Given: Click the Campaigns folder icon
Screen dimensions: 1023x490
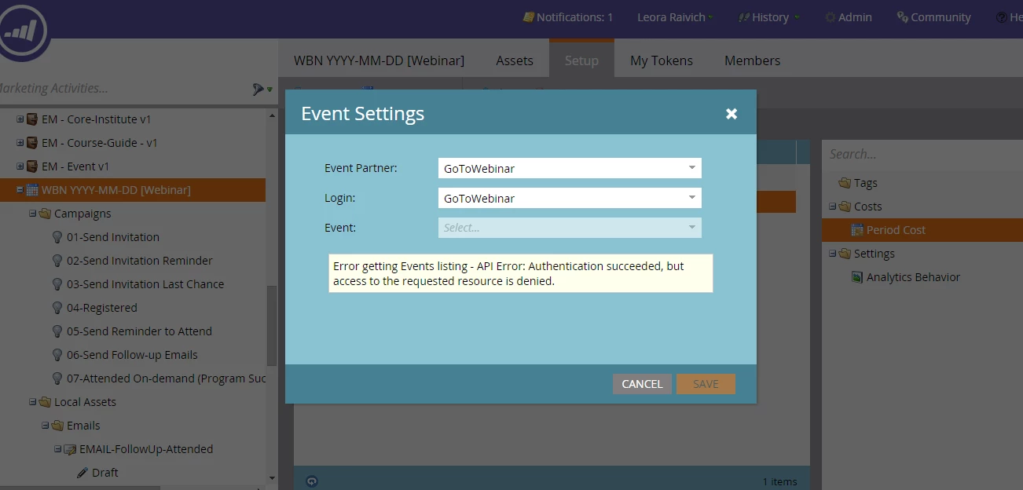Looking at the screenshot, I should [45, 214].
